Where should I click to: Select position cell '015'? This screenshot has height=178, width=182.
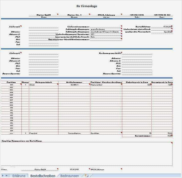(x=11, y=120)
